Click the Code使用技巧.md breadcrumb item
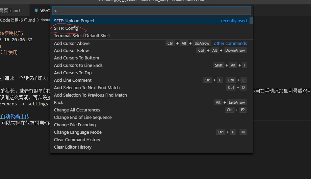The image size is (311, 179). coord(18,20)
